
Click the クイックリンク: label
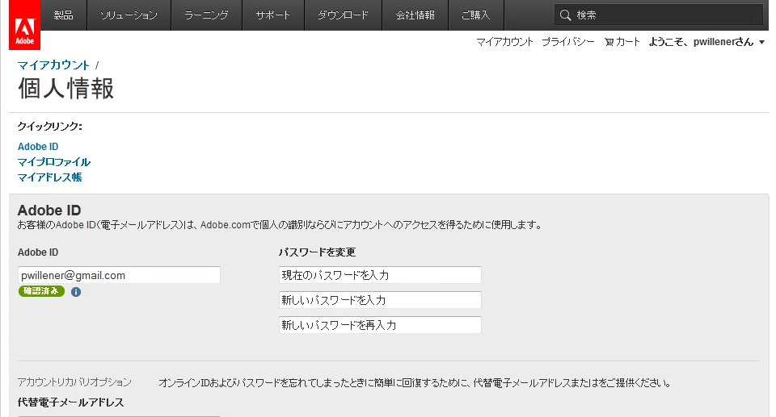click(50, 127)
